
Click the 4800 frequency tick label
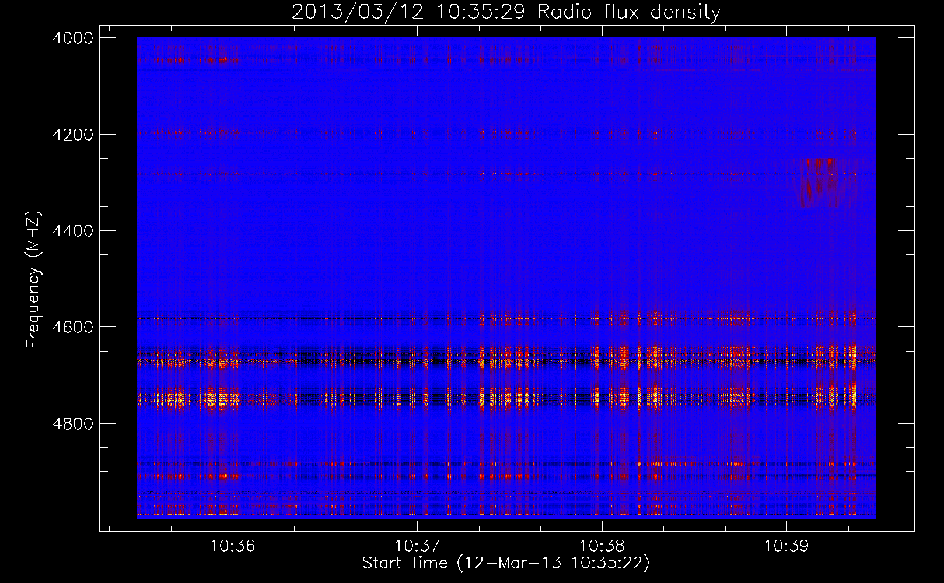pos(73,424)
